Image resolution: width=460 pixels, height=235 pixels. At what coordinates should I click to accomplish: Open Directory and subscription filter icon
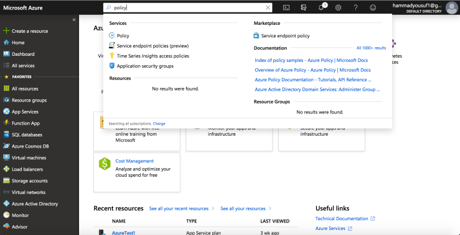pos(304,8)
